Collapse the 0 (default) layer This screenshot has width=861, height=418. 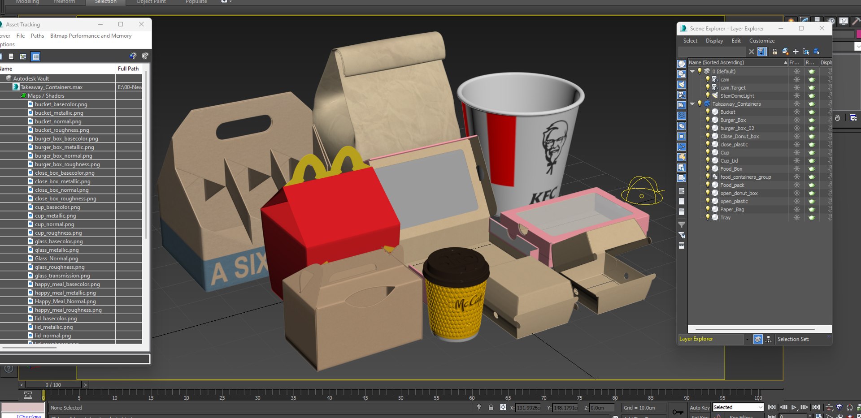(x=692, y=71)
